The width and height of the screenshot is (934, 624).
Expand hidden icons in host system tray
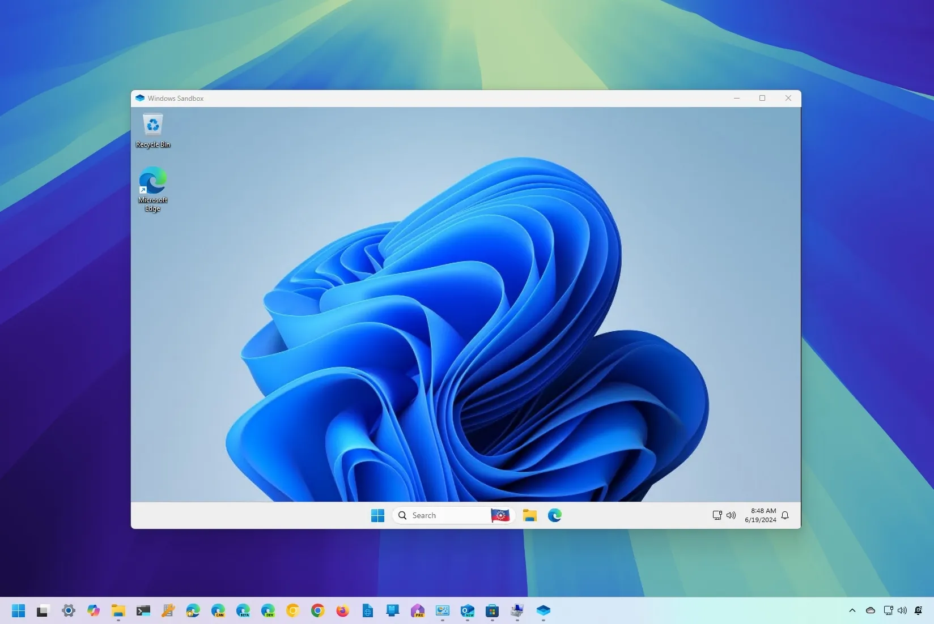coord(852,610)
